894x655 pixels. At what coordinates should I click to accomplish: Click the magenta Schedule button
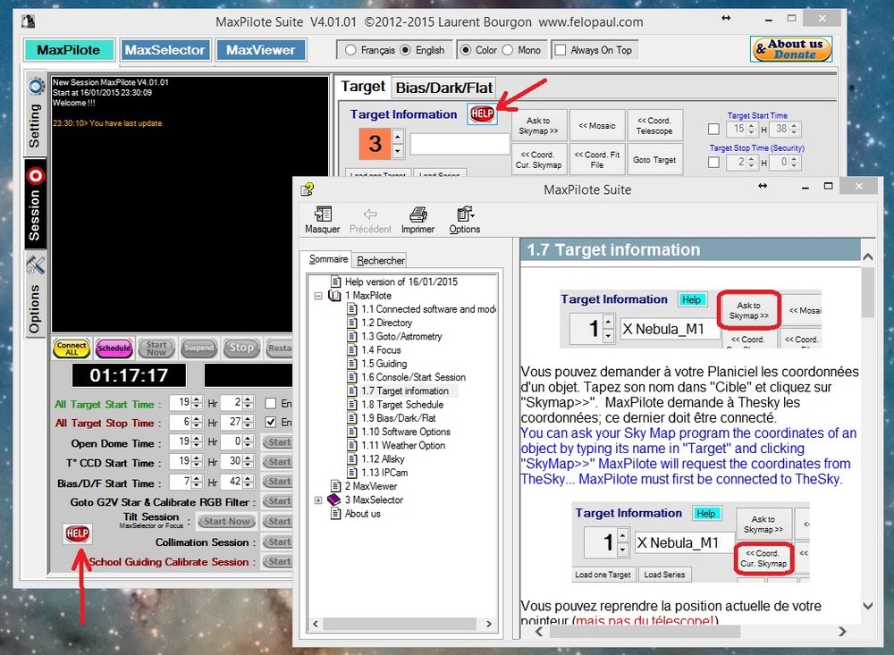[x=114, y=348]
